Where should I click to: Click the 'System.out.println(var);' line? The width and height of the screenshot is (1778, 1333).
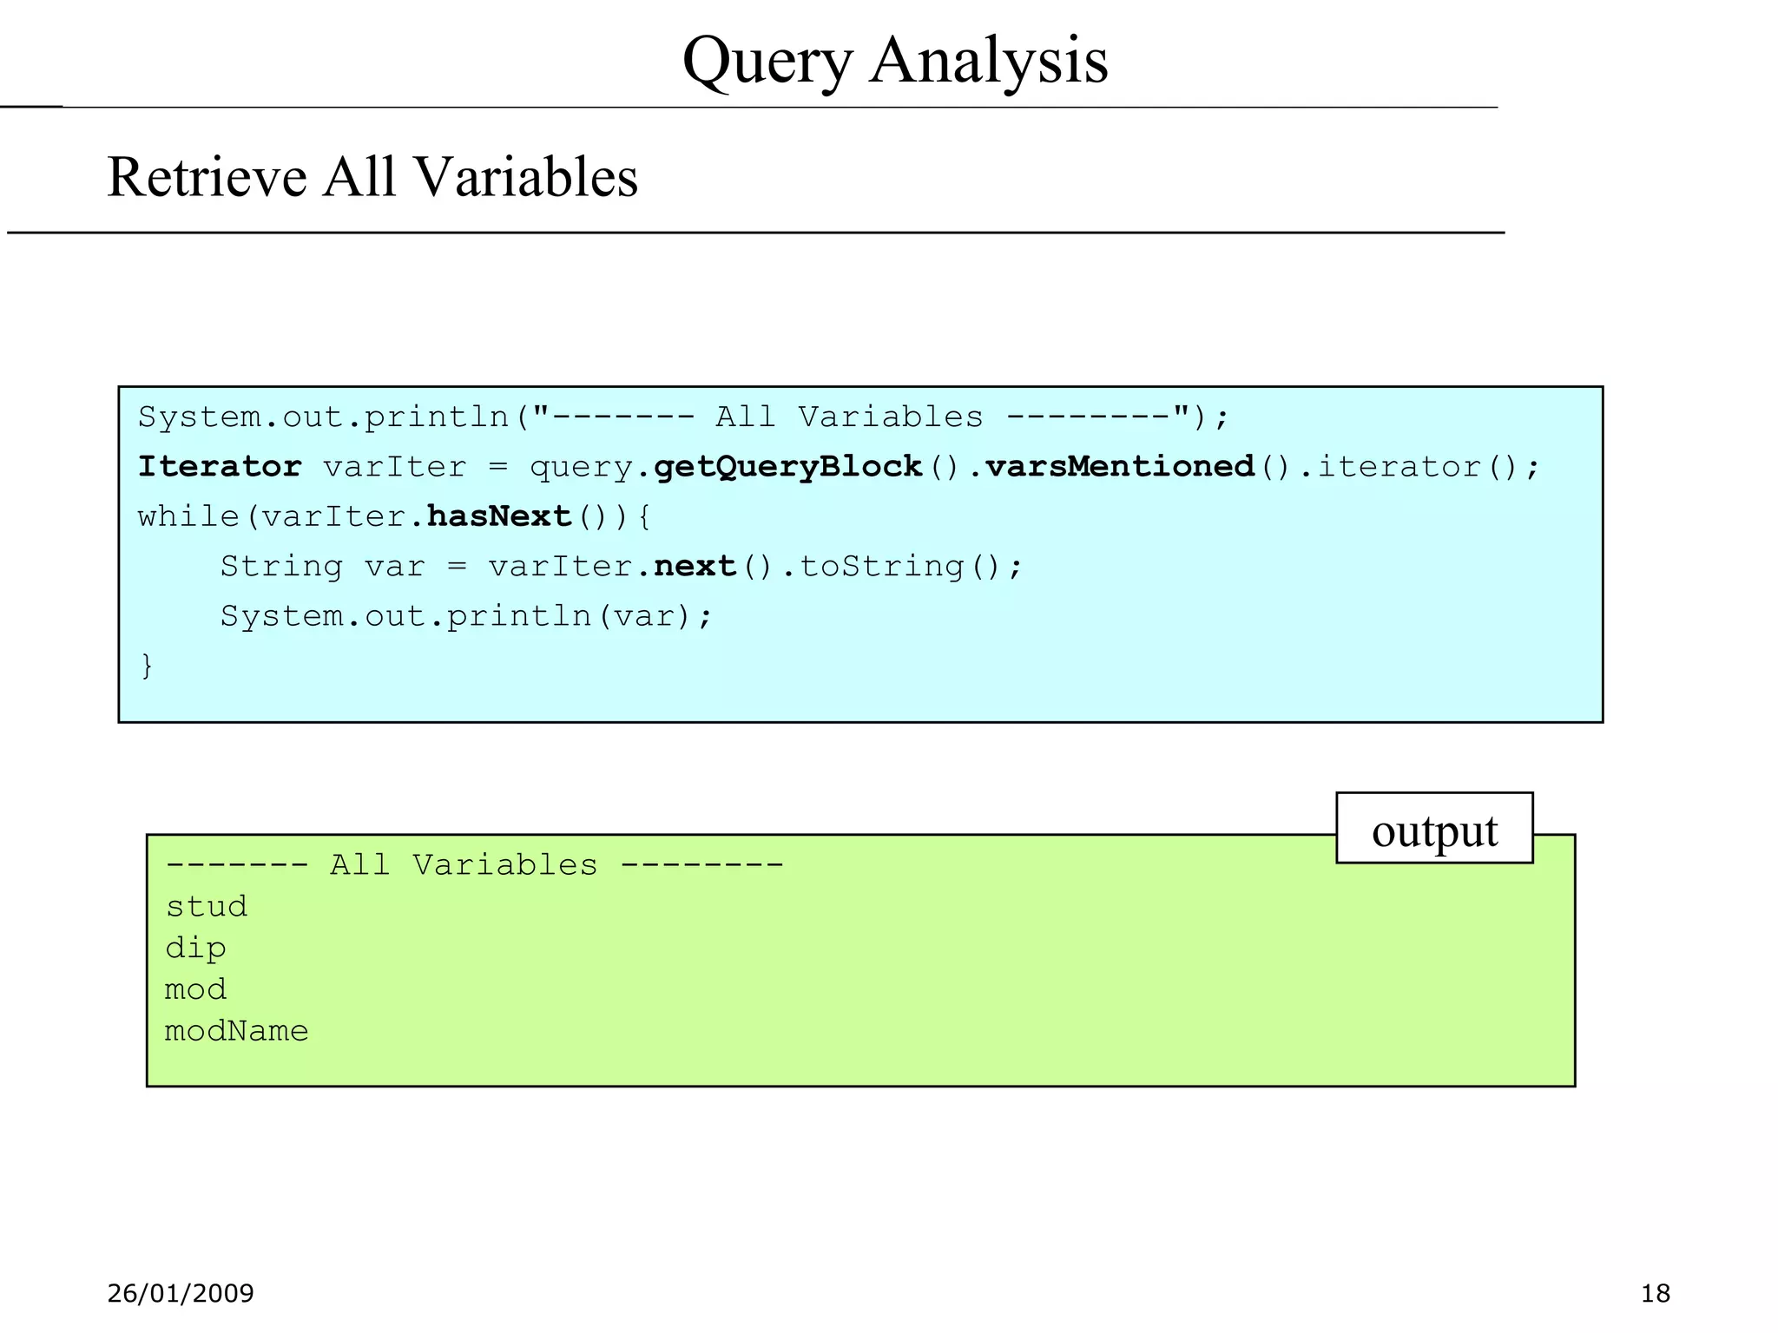pos(466,616)
